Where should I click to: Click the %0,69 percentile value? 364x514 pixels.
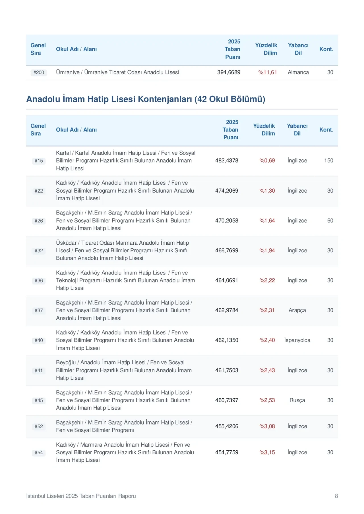pos(267,161)
